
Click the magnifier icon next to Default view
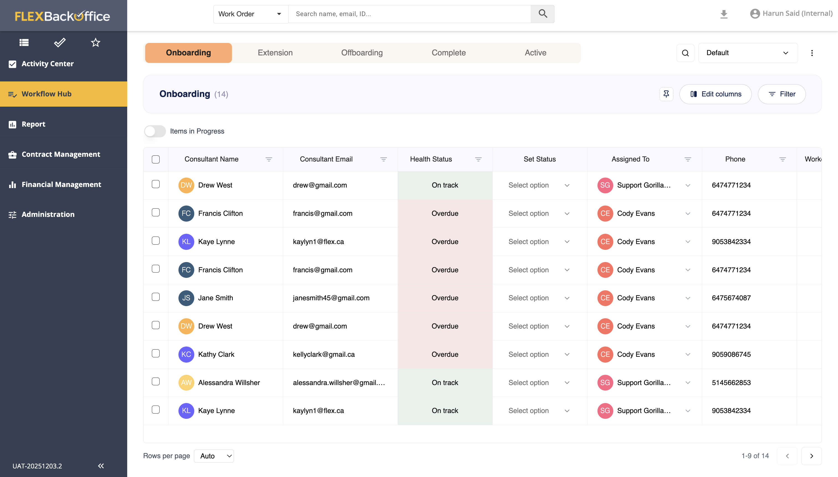pyautogui.click(x=685, y=53)
